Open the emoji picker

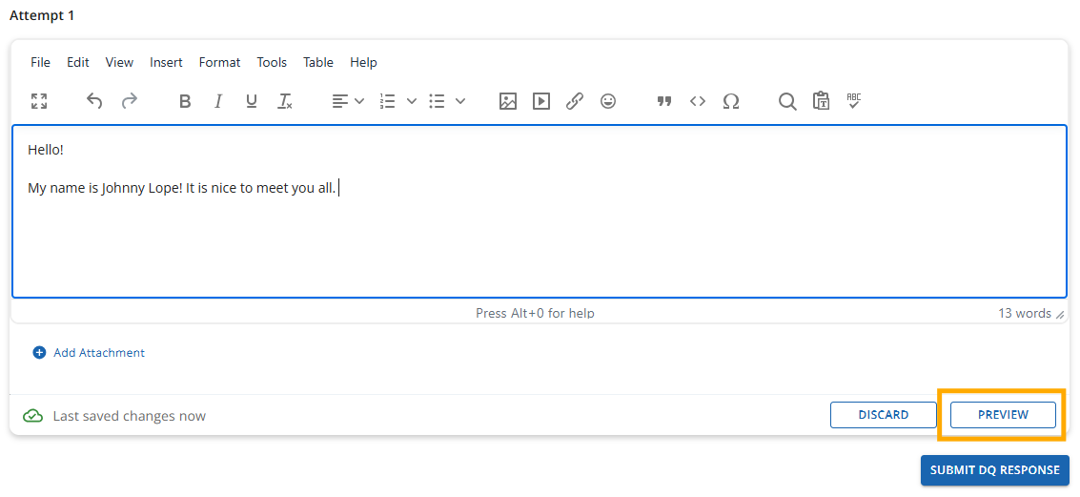pos(608,101)
